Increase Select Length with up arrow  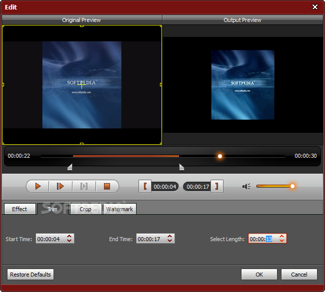(x=281, y=236)
